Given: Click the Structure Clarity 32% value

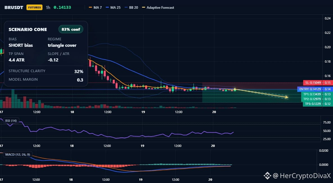Looking at the screenshot, I should (x=78, y=71).
